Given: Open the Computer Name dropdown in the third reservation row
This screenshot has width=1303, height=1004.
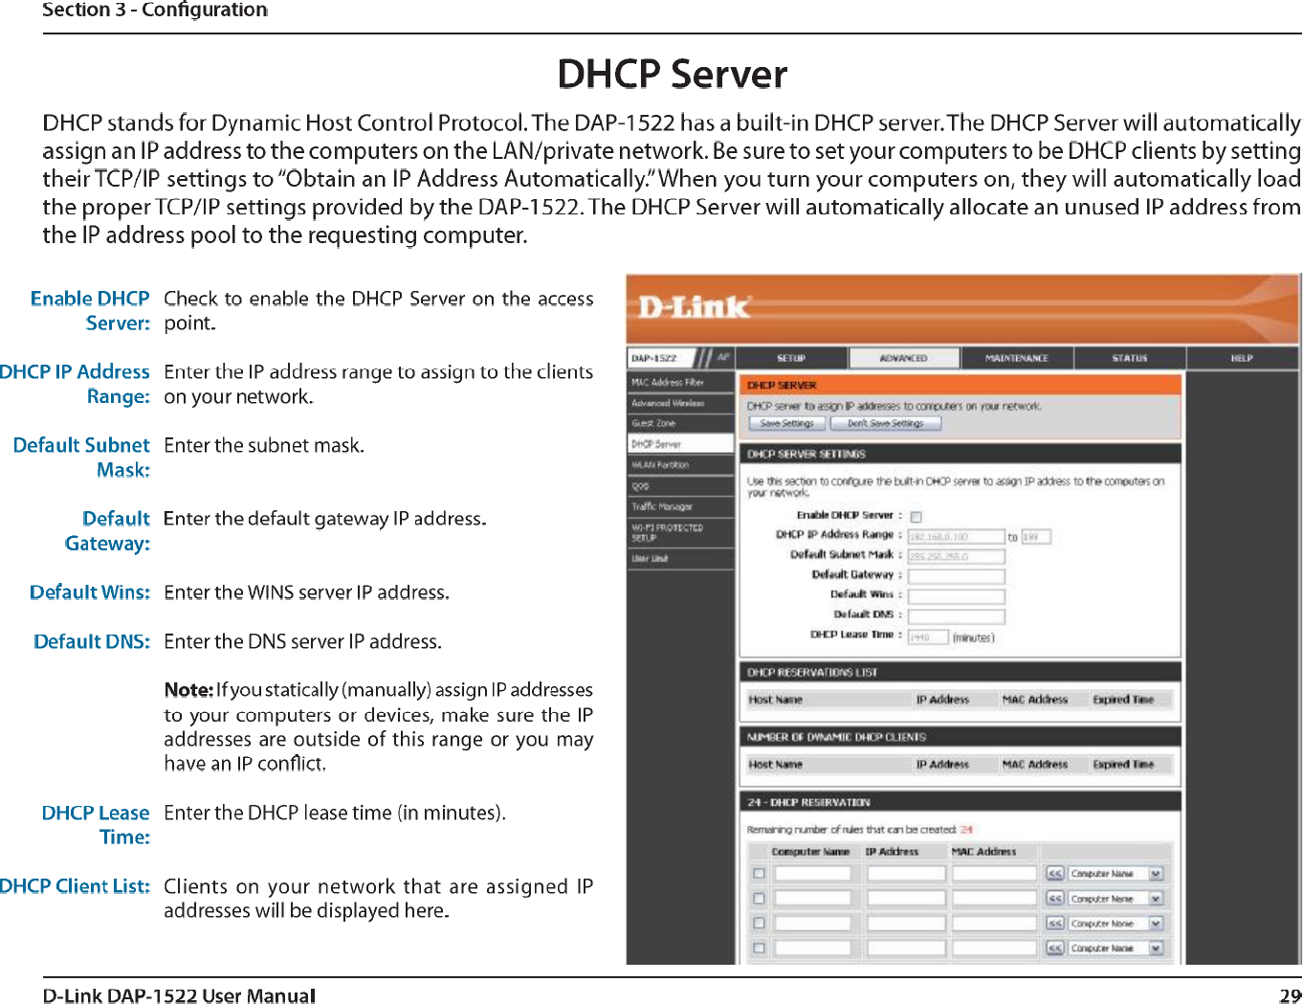Looking at the screenshot, I should [1115, 924].
